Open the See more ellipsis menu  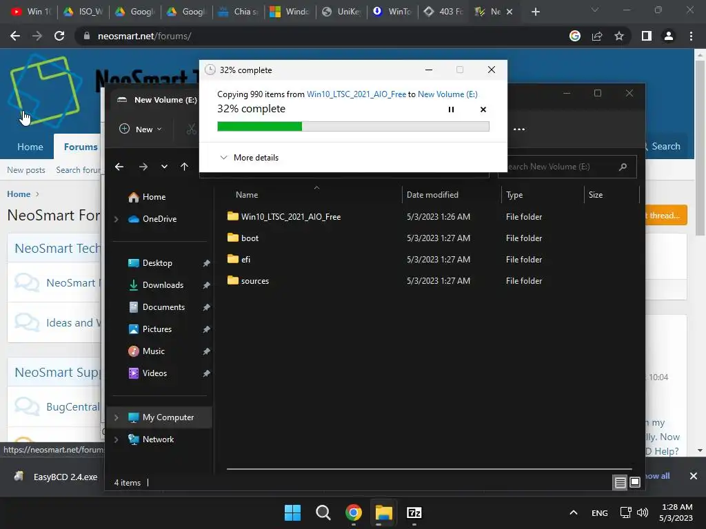(x=519, y=129)
